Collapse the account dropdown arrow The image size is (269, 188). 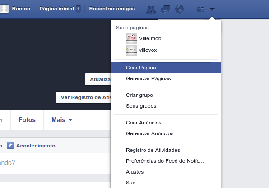pos(212,9)
